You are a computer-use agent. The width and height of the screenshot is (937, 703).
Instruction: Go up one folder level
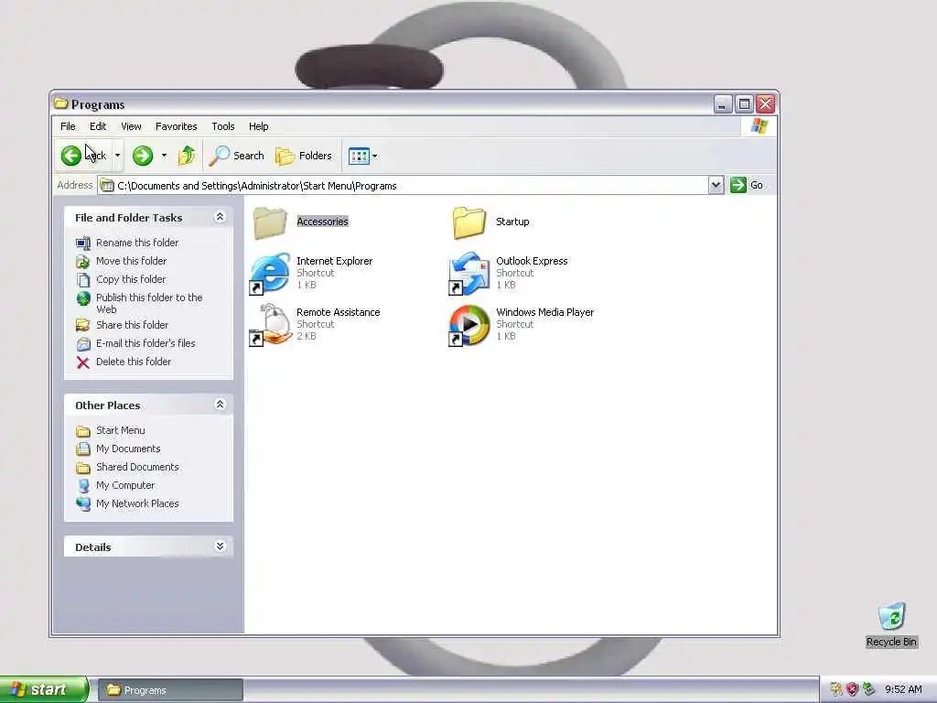point(187,156)
